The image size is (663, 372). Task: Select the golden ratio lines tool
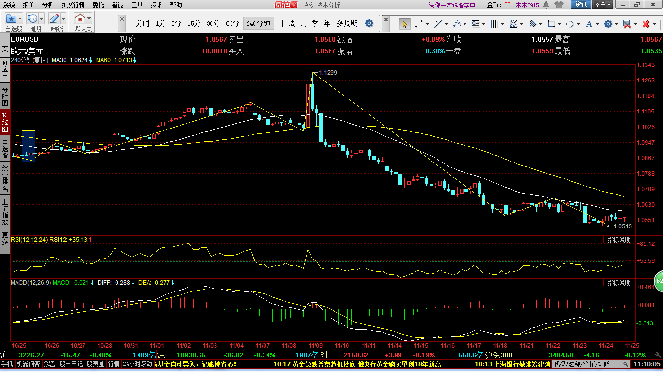point(476,24)
